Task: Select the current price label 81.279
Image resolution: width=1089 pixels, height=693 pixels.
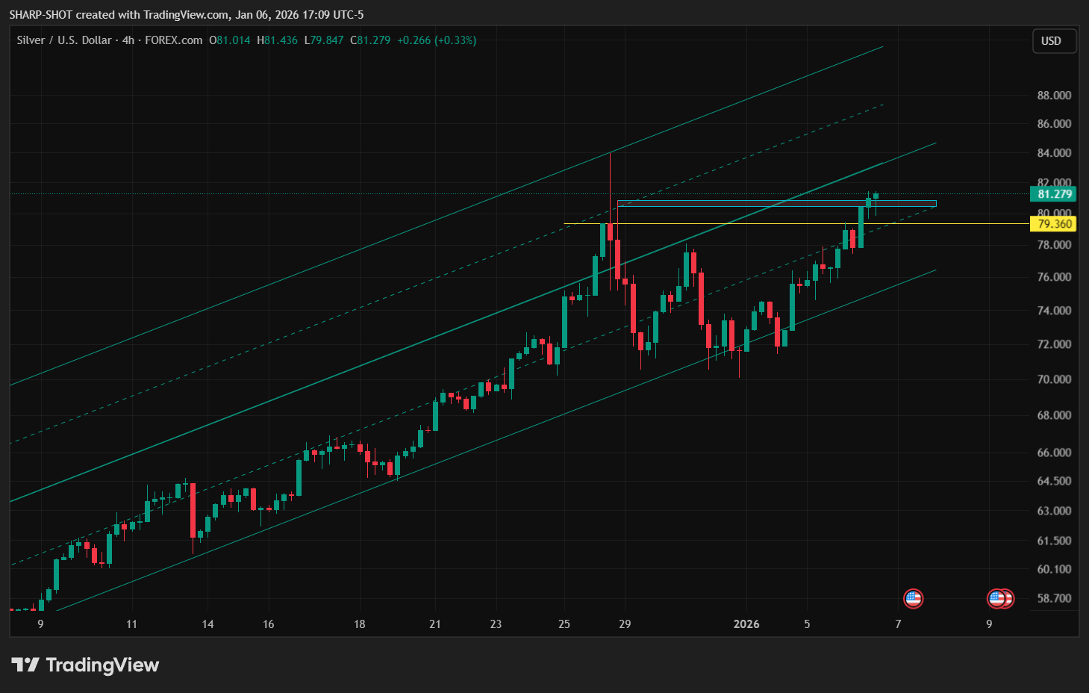Action: [1054, 194]
